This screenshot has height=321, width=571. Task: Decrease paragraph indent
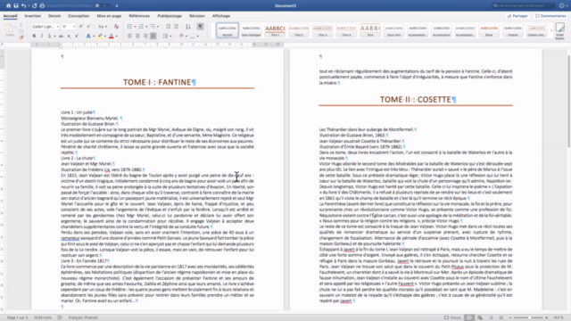coord(168,27)
